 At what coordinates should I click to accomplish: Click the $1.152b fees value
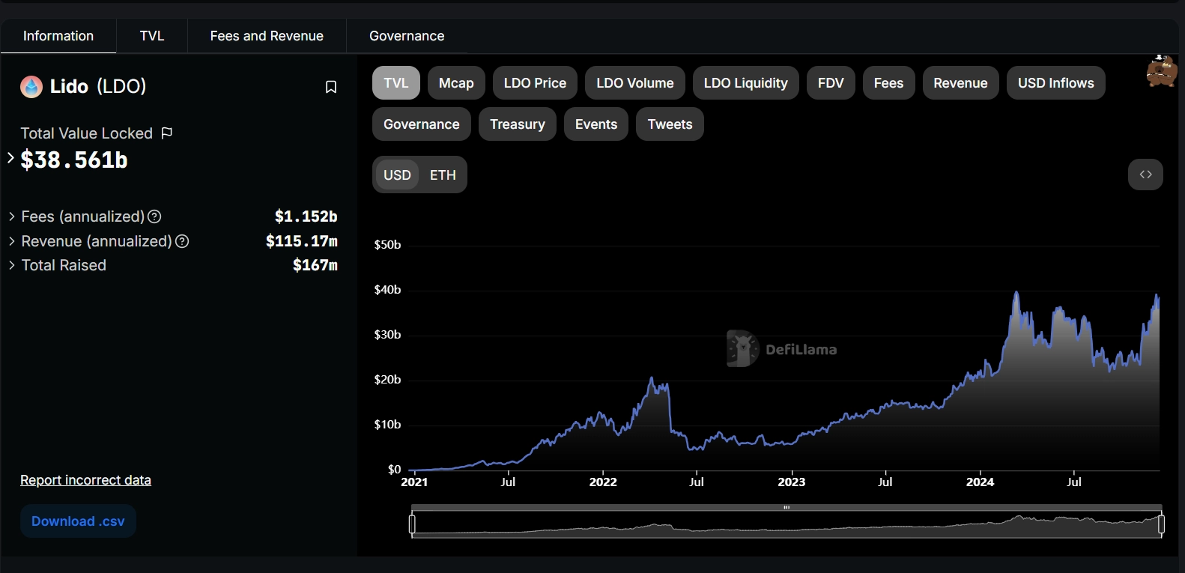[306, 216]
